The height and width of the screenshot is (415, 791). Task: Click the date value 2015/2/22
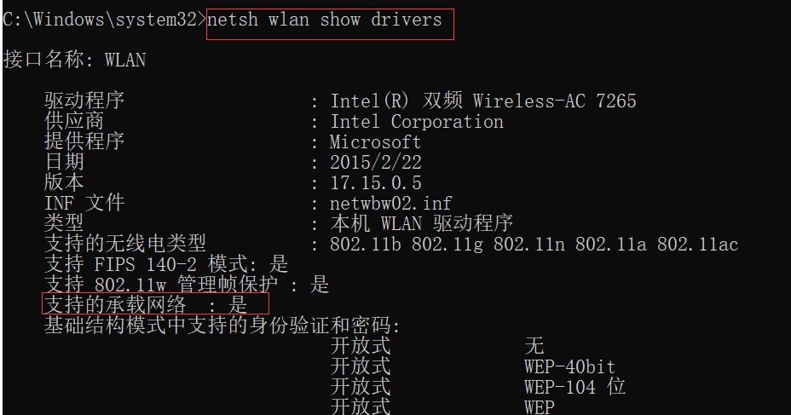[x=376, y=163]
